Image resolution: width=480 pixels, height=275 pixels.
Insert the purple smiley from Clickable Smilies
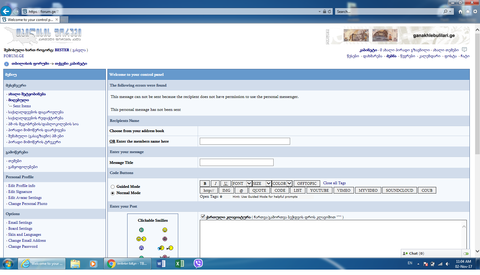[141, 248]
